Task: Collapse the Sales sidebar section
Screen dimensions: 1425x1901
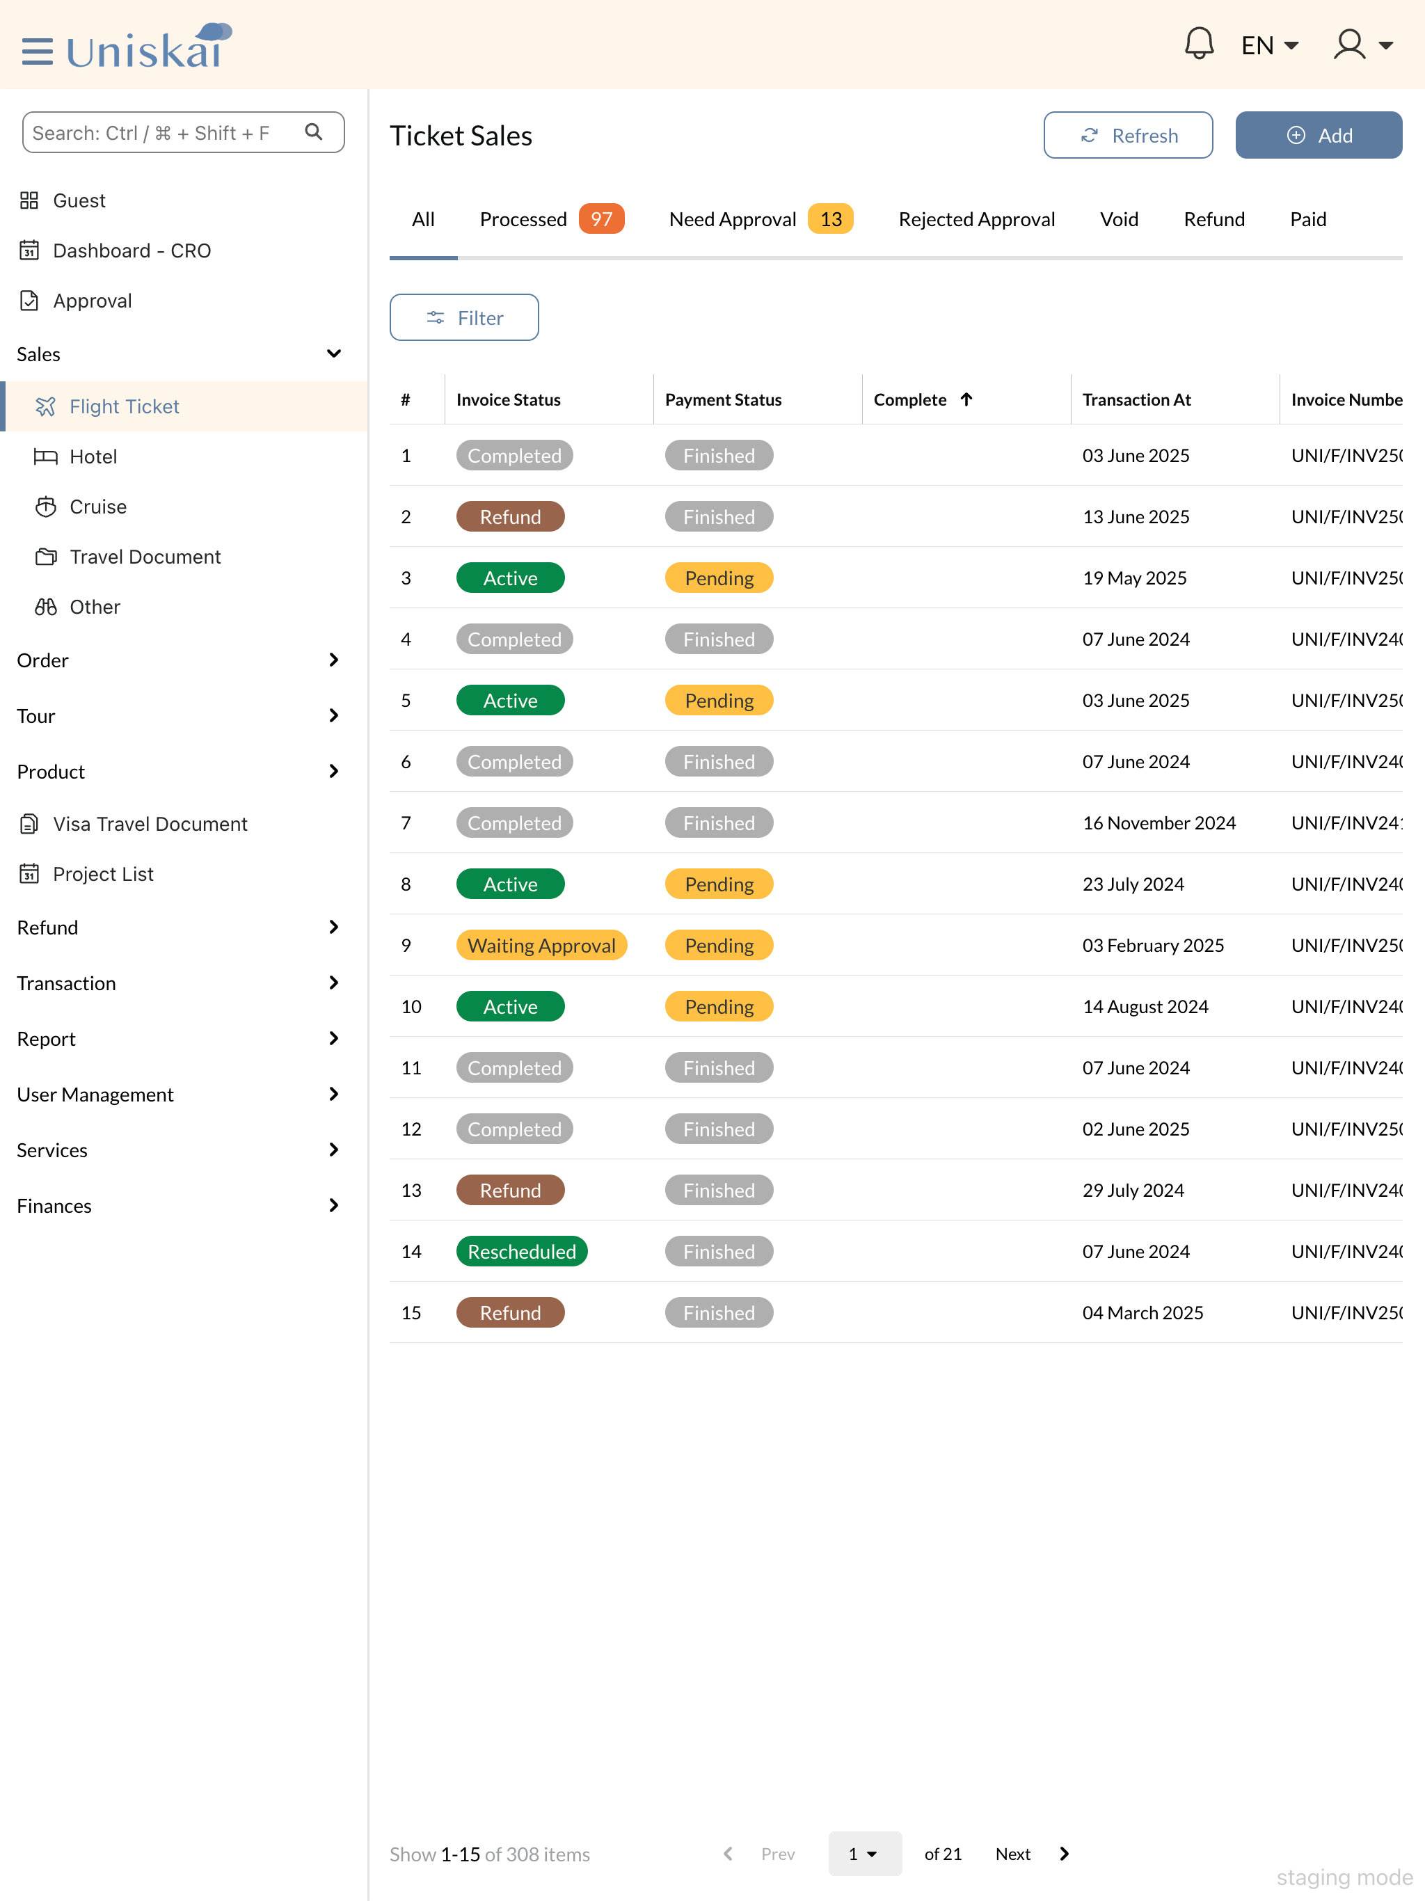Action: [x=333, y=354]
